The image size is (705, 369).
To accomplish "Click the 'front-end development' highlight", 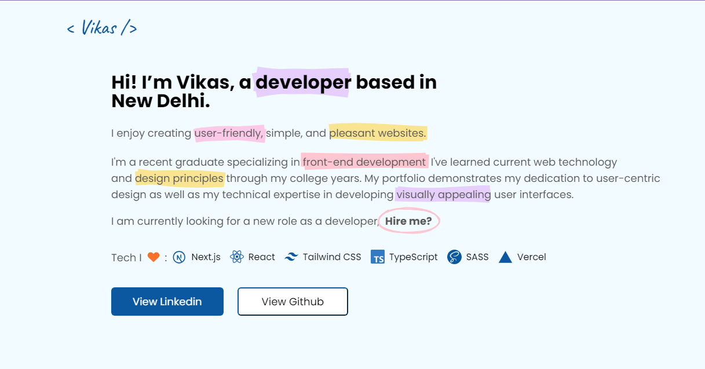I will coord(363,162).
